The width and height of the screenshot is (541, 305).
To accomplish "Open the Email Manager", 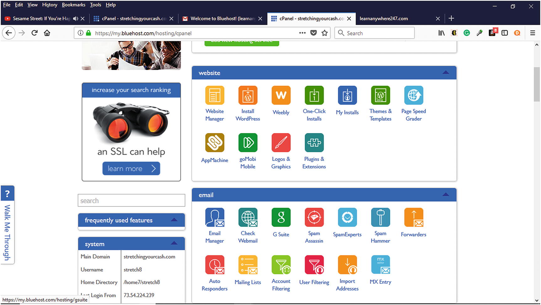I will [x=215, y=217].
